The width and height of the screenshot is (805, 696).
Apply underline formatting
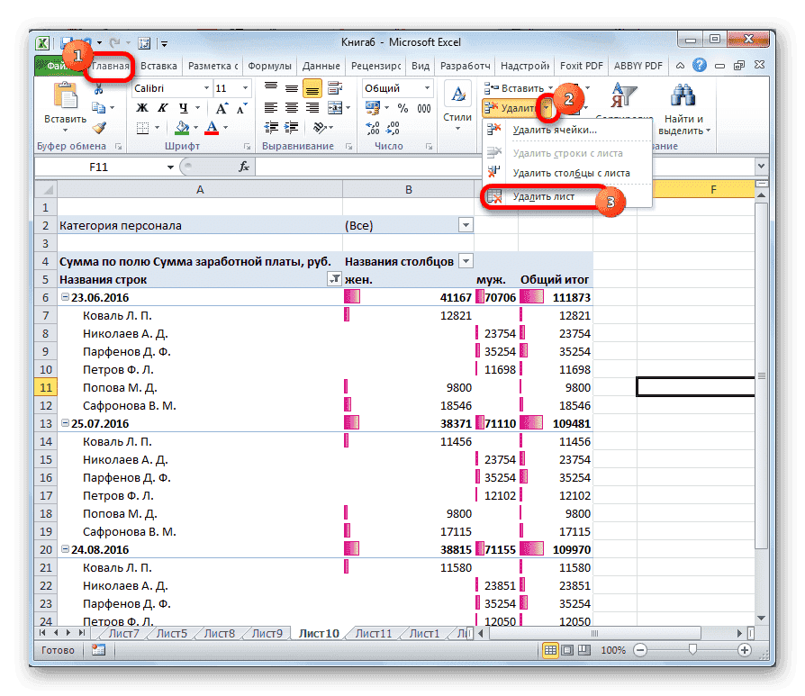[x=184, y=107]
